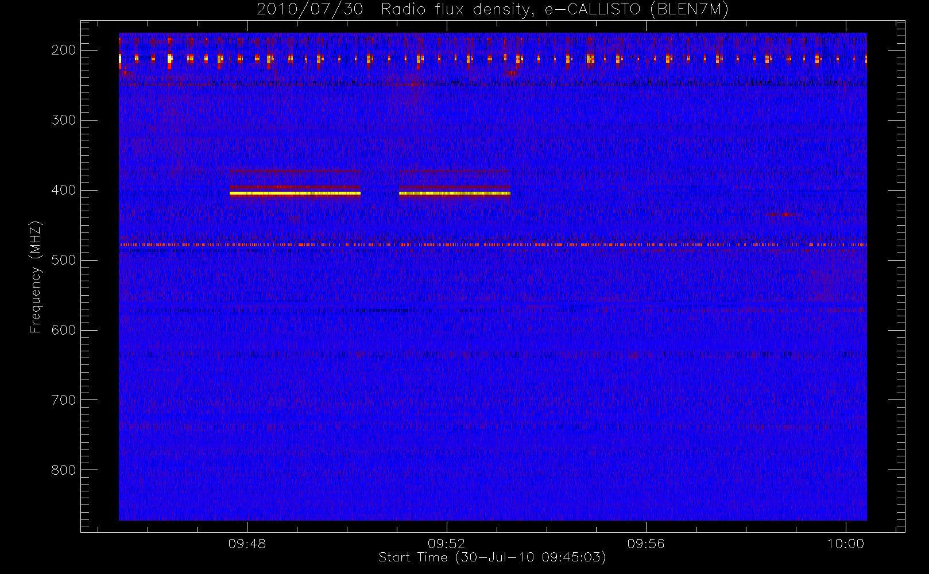Click the '400' frequency axis label

pos(63,190)
